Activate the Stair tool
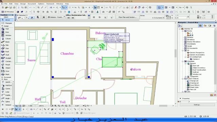This screenshot has height=122, width=217. (x=7, y=48)
